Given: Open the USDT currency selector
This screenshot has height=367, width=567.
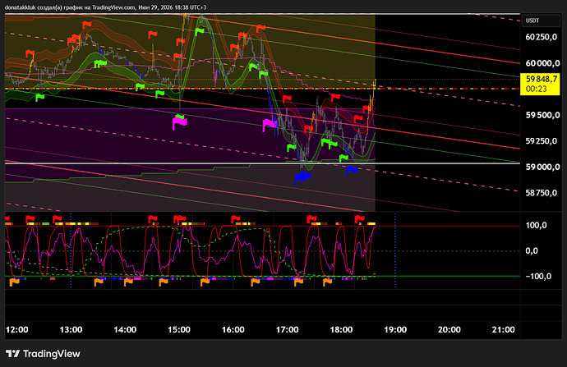Looking at the screenshot, I should 541,21.
